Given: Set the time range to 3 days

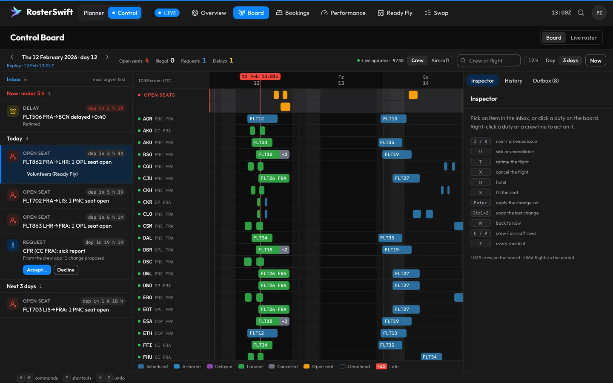Looking at the screenshot, I should pyautogui.click(x=570, y=60).
